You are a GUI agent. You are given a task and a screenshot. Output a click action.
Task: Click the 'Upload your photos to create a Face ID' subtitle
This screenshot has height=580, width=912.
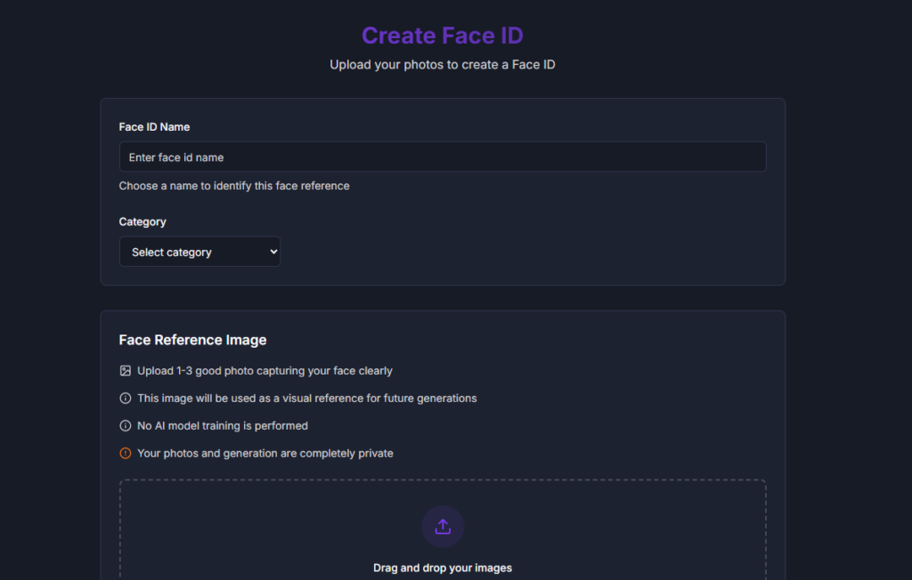(x=443, y=65)
